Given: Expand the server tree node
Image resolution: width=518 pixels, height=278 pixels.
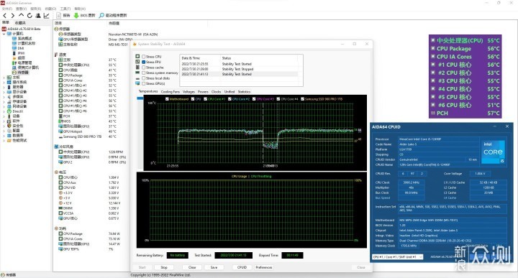Looking at the screenshot, I should [x=4, y=87].
